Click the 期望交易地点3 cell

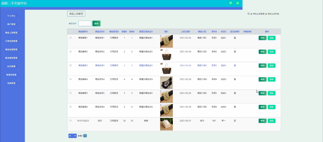(x=146, y=65)
